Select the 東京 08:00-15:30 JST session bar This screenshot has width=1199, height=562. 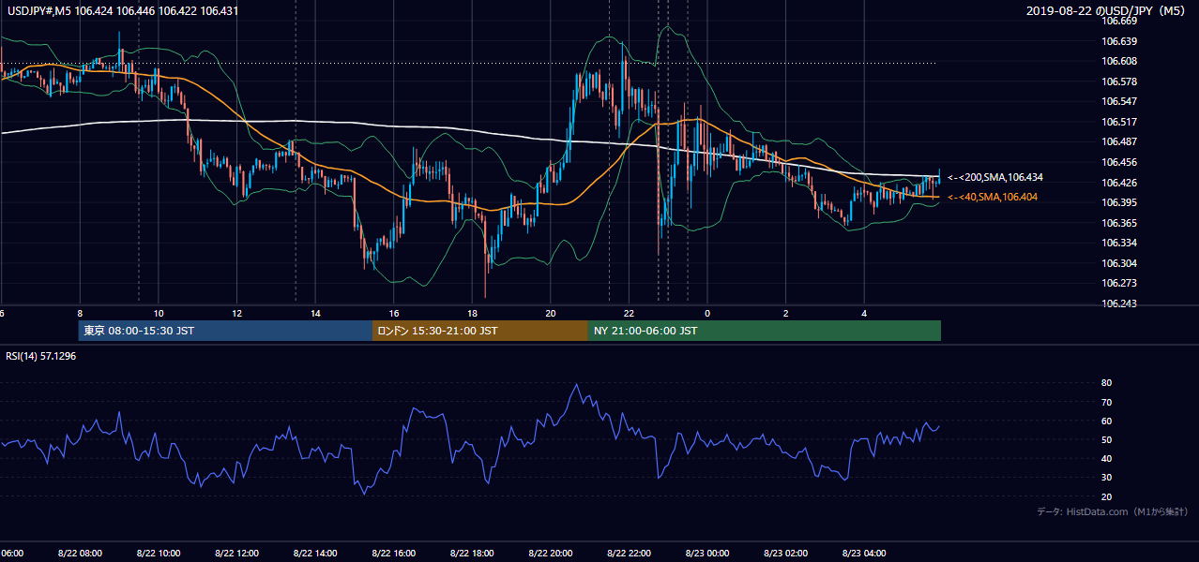[x=225, y=331]
